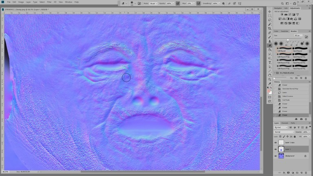Select the Path Selection tool
Image resolution: width=313 pixels, height=176 pixels.
[270, 67]
